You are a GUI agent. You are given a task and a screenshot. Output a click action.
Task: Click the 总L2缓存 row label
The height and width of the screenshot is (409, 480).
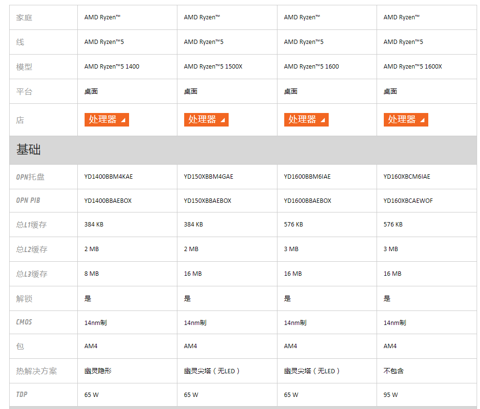point(31,249)
